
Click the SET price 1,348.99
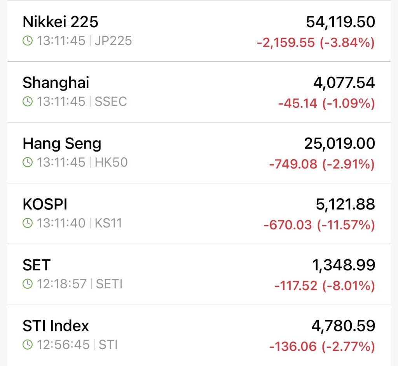point(344,265)
